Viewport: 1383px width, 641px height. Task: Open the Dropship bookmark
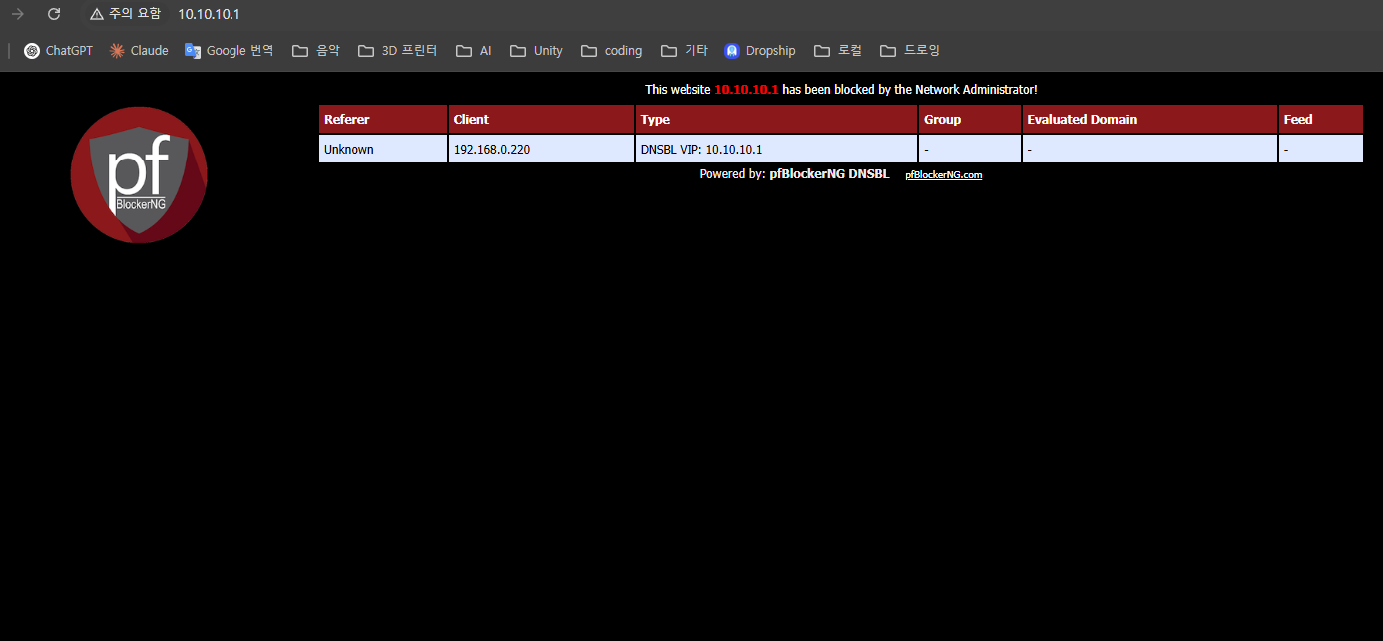(x=760, y=51)
